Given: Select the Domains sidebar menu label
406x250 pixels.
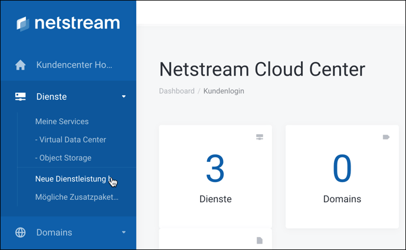Looking at the screenshot, I should click(54, 232).
